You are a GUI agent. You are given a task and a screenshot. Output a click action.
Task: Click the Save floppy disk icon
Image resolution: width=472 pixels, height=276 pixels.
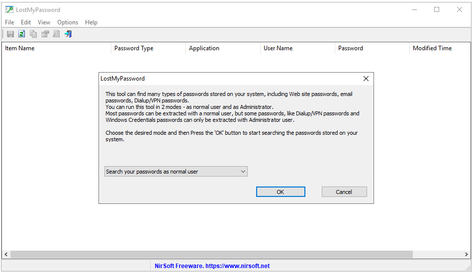10,34
